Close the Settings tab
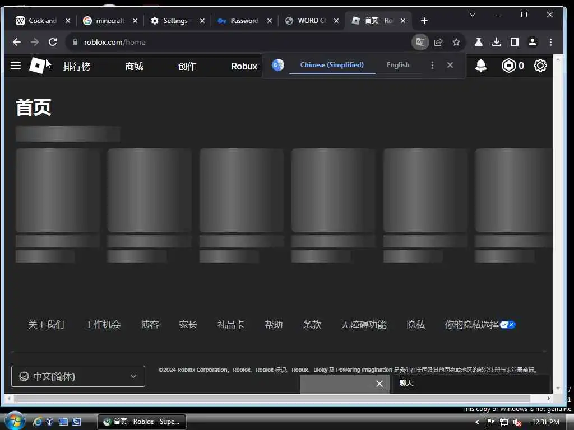The height and width of the screenshot is (430, 574). tap(202, 21)
